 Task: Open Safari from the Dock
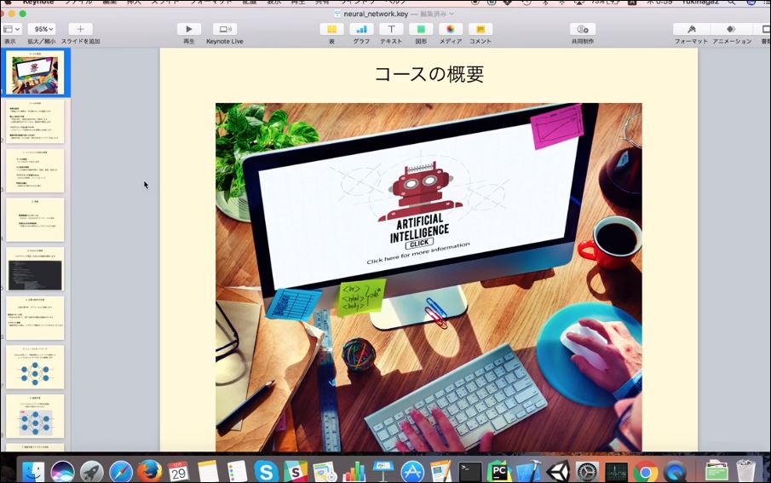[121, 472]
